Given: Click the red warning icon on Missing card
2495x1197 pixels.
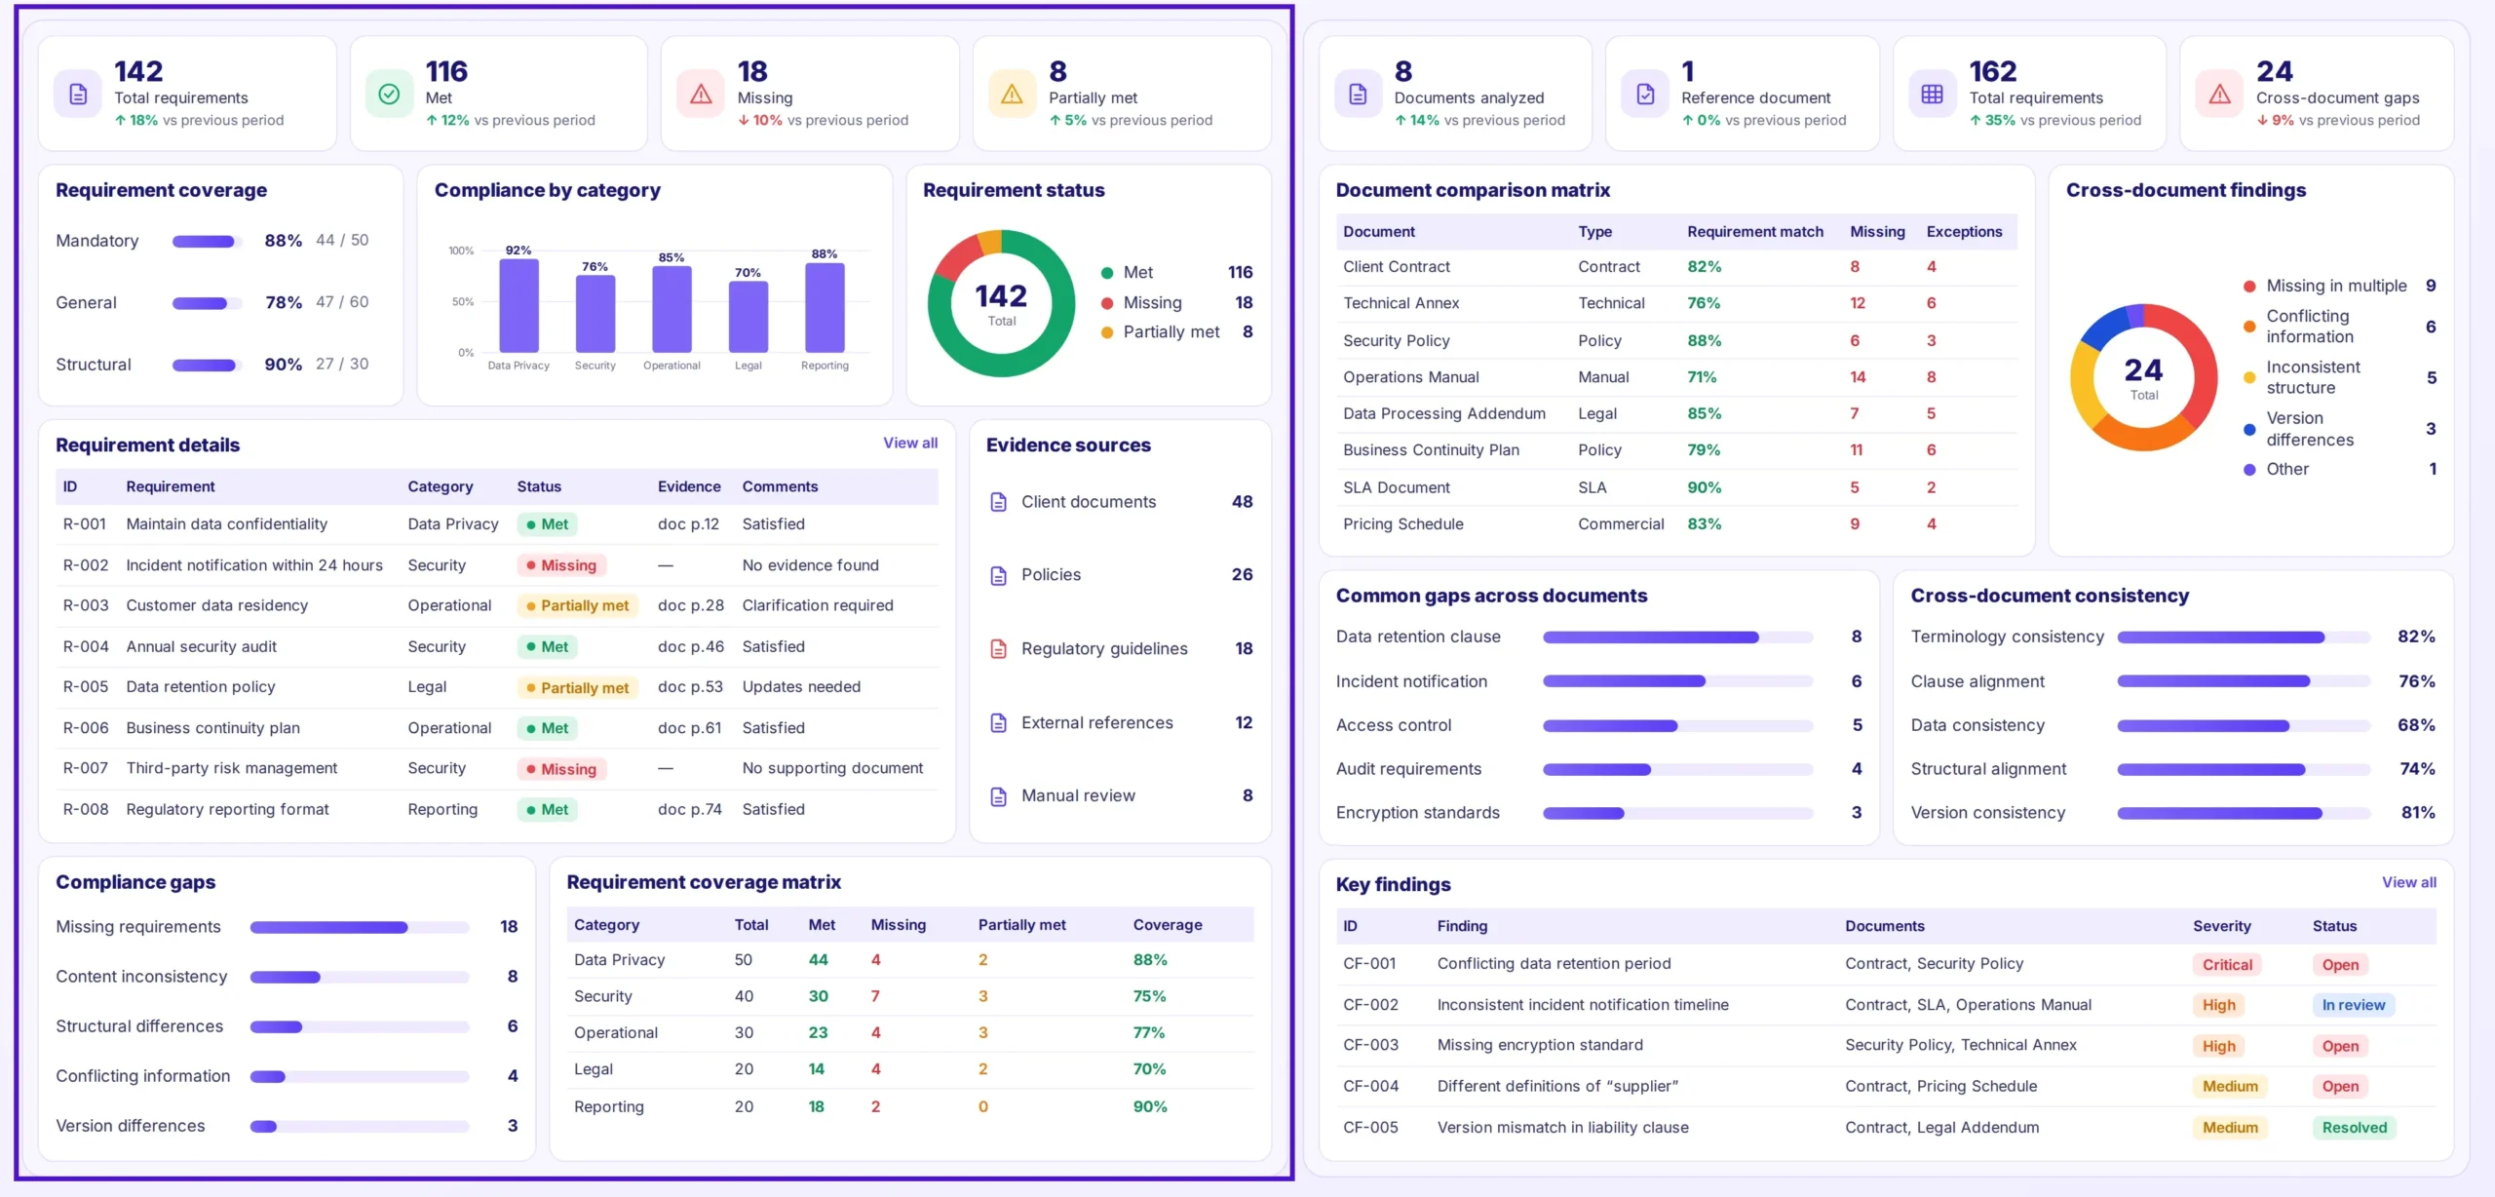Looking at the screenshot, I should (x=701, y=94).
